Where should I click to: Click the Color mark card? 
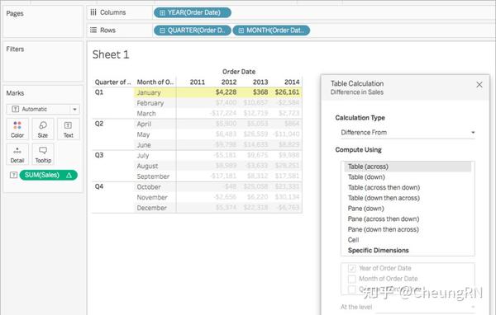click(x=17, y=129)
